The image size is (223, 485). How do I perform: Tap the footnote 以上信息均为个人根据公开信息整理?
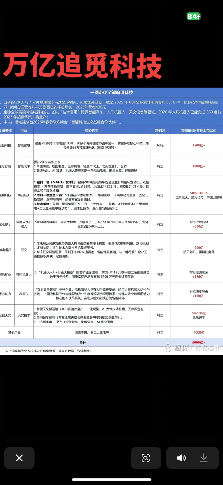click(46, 351)
